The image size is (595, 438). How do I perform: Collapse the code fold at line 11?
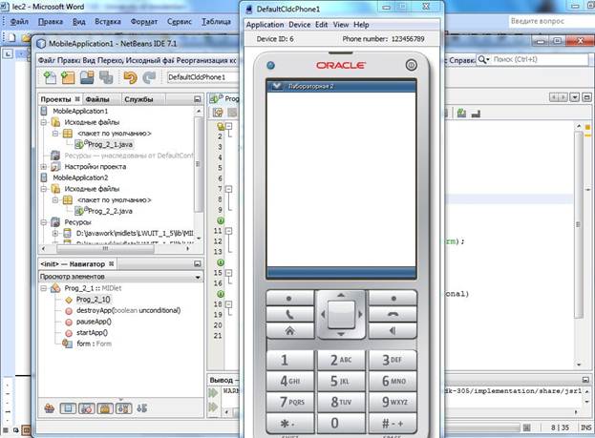(x=229, y=231)
